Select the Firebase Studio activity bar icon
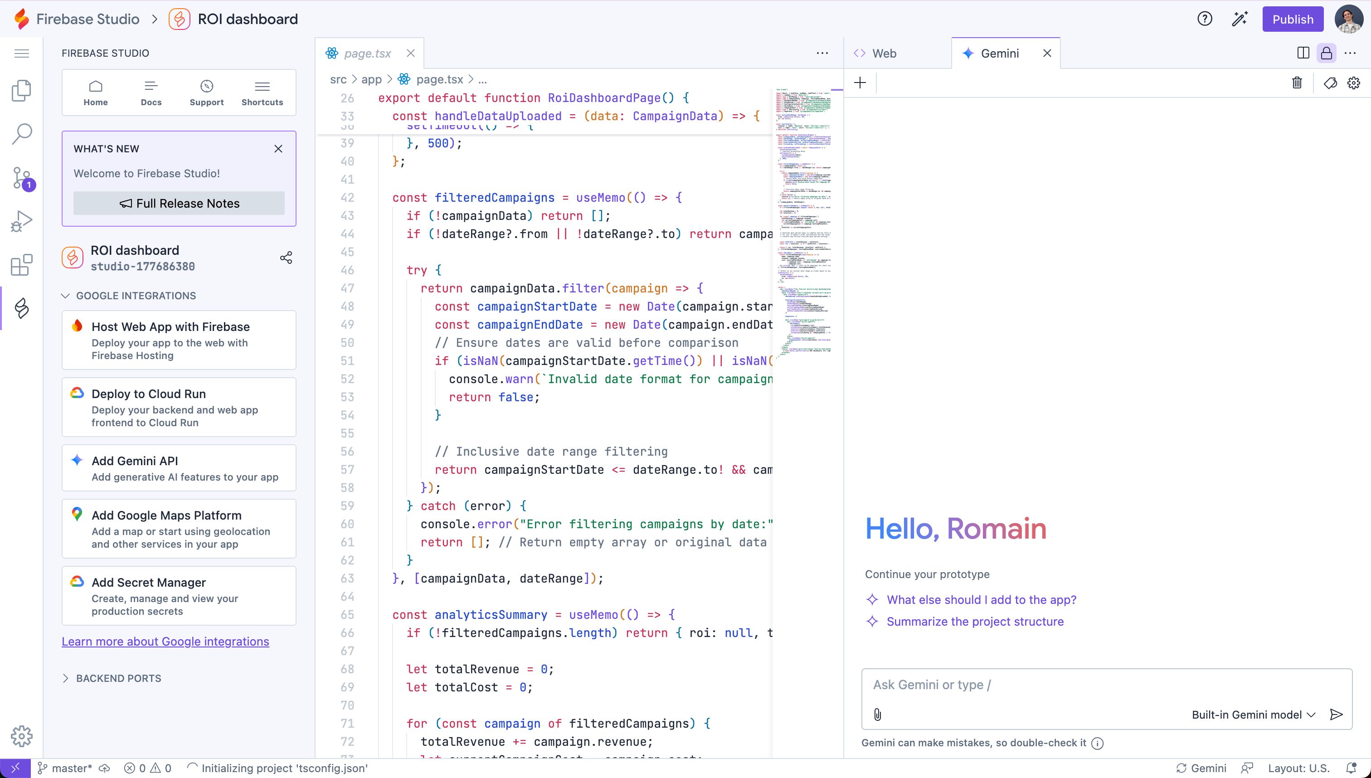1371x778 pixels. [x=21, y=308]
